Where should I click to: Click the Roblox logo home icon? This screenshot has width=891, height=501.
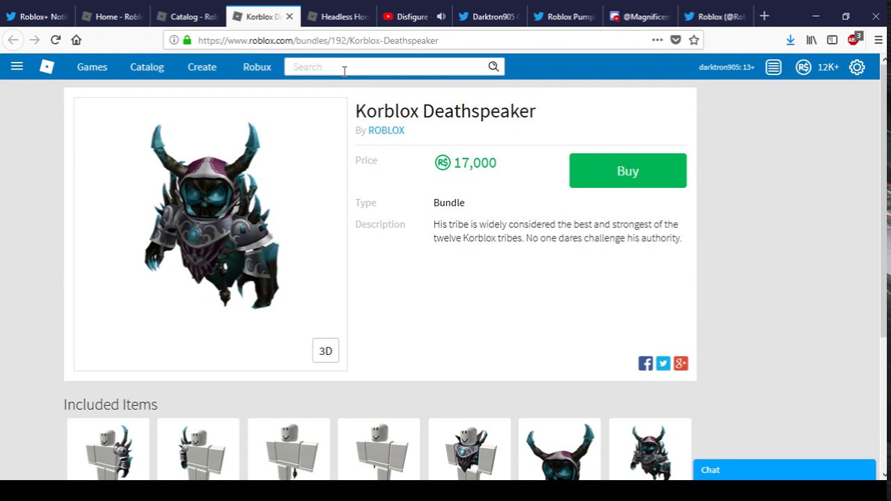point(47,67)
